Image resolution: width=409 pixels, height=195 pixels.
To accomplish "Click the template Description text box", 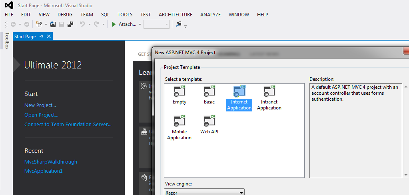I will 356,131.
